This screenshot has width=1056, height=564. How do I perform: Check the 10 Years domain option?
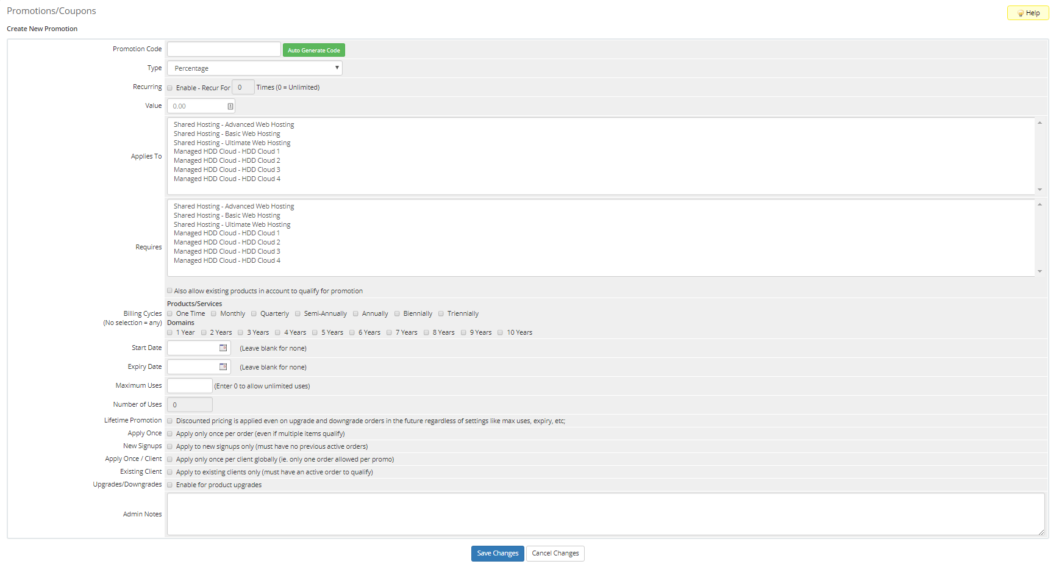[x=501, y=333]
